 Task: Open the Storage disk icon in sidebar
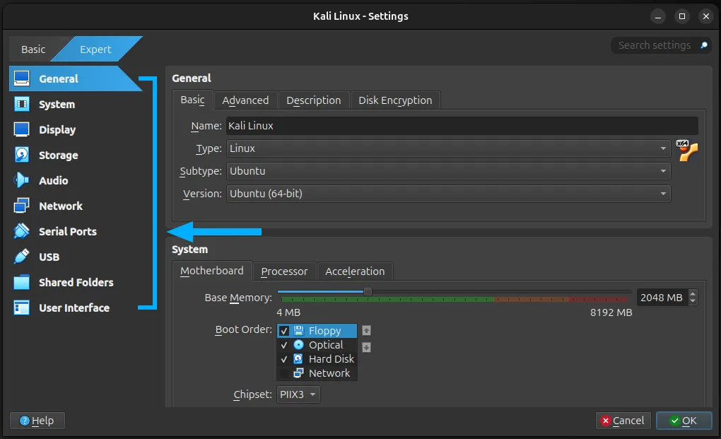click(x=22, y=155)
